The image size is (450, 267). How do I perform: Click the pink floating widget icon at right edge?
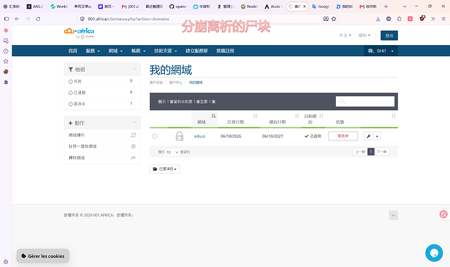443,214
